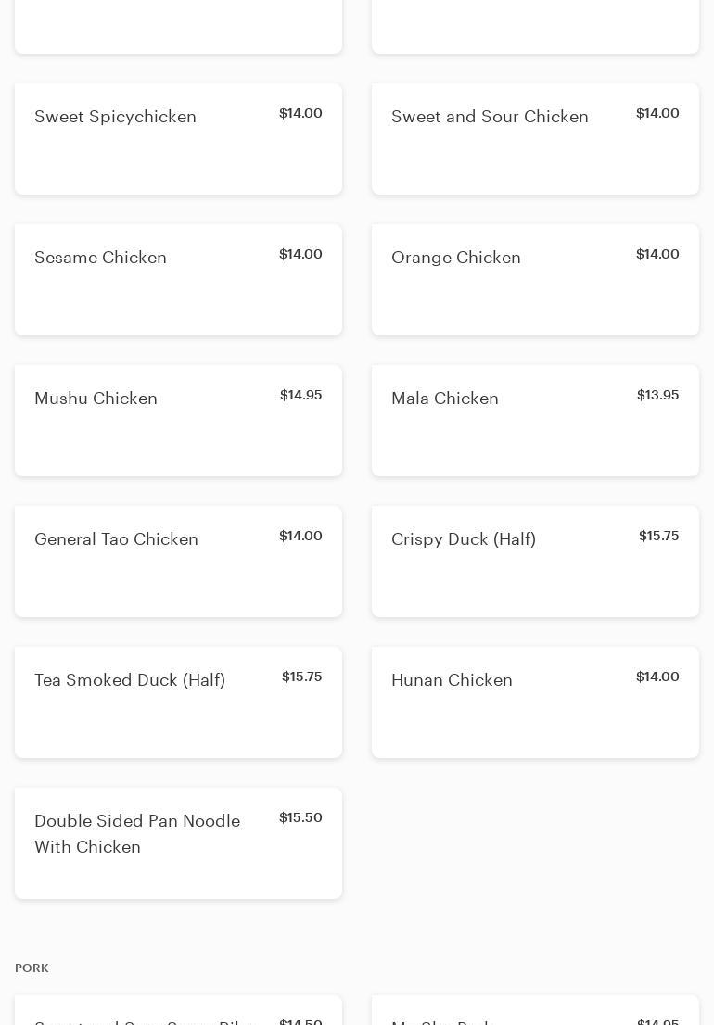The image size is (714, 1025).
Task: Click the $14.95 Mushu Chicken price
Action: [x=300, y=395]
